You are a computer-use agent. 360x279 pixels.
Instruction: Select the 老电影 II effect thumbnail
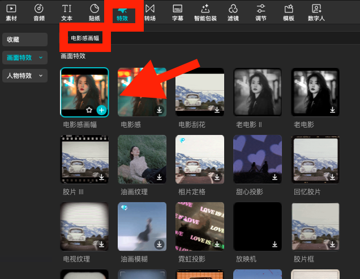pos(258,92)
